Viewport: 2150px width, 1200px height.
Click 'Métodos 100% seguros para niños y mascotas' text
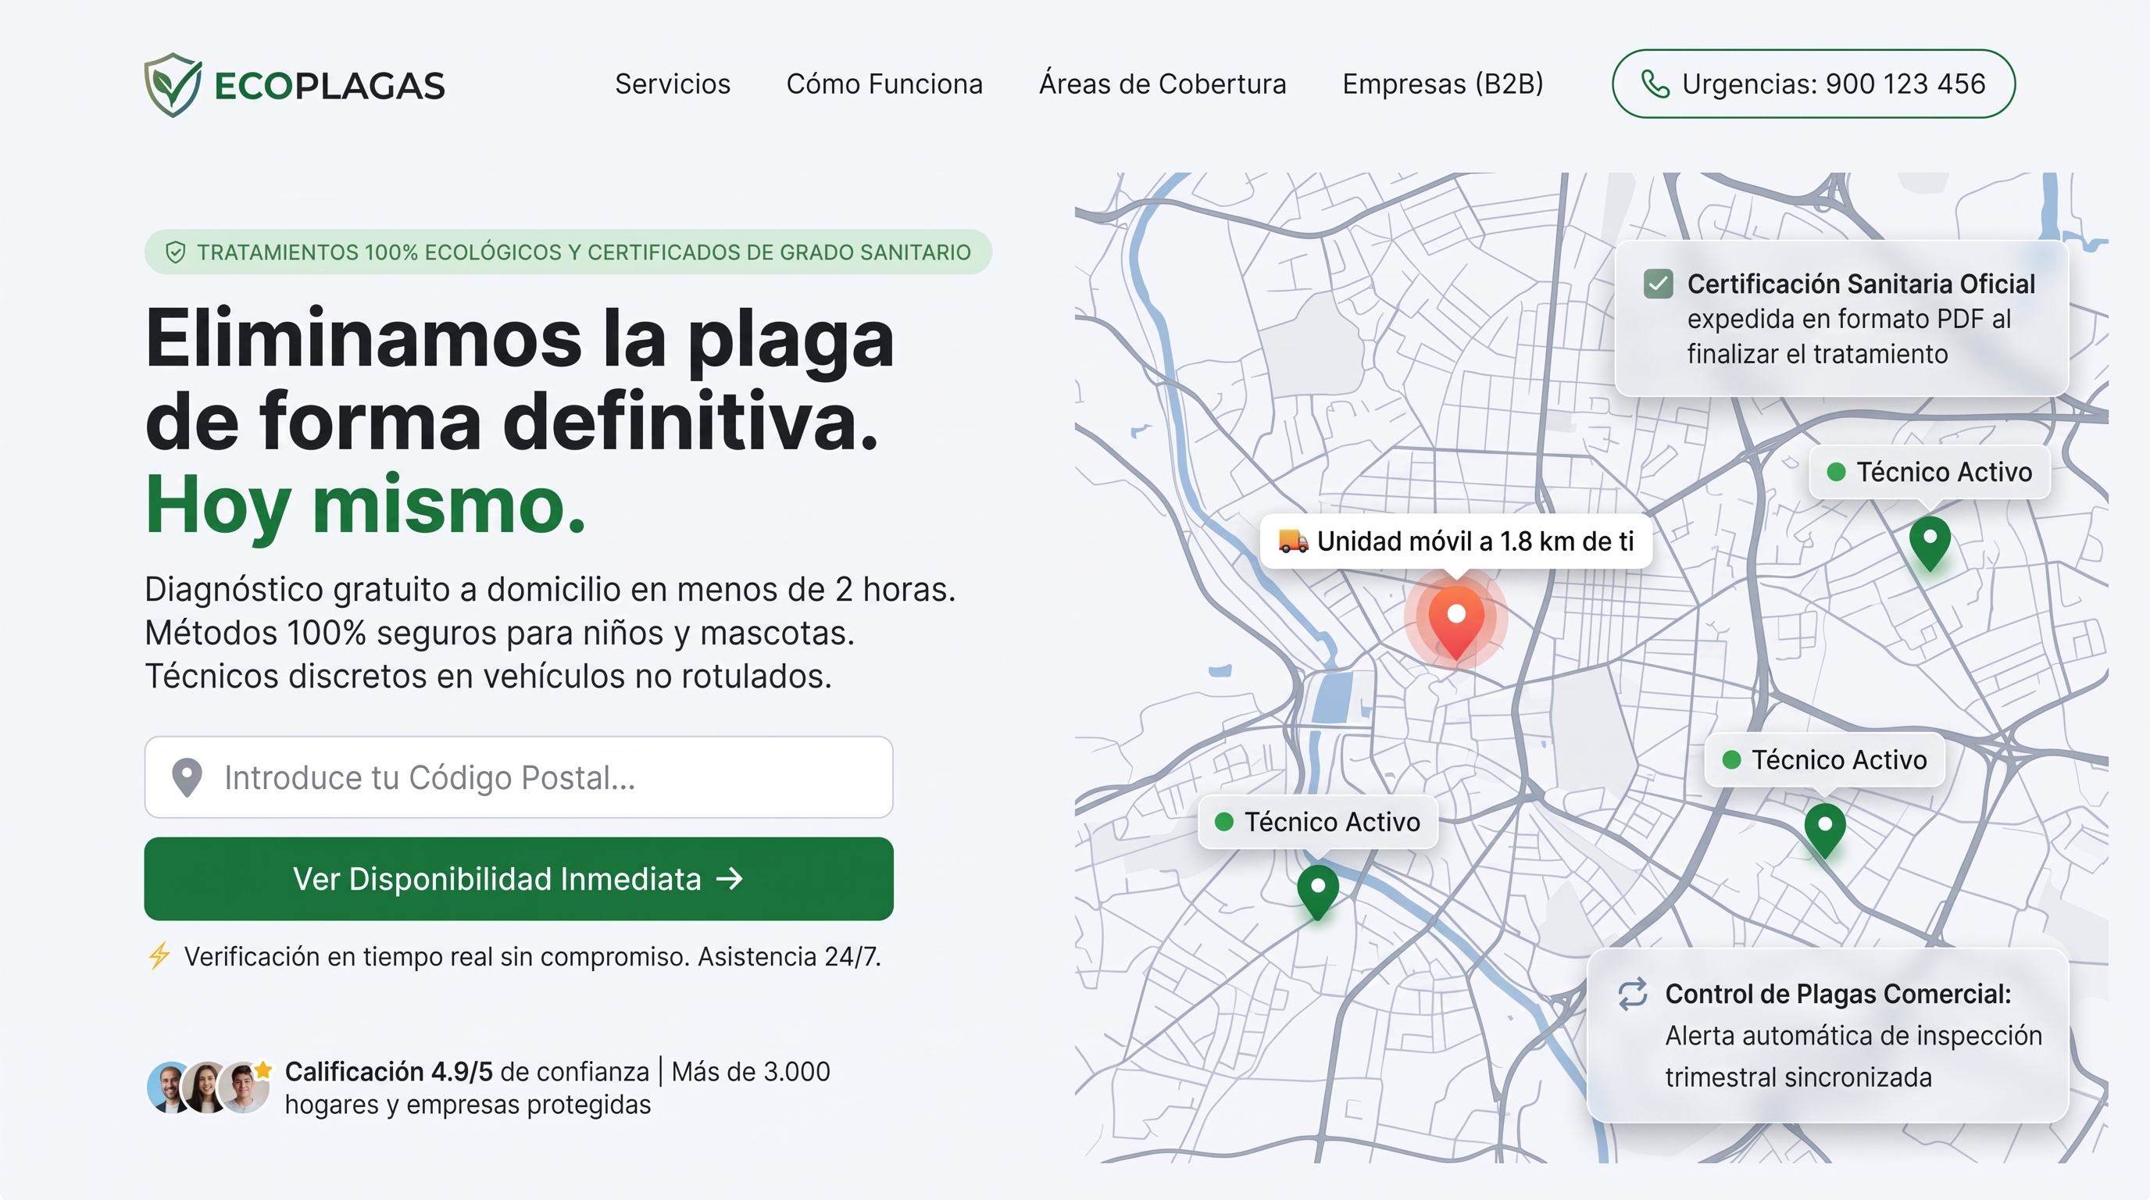(500, 633)
